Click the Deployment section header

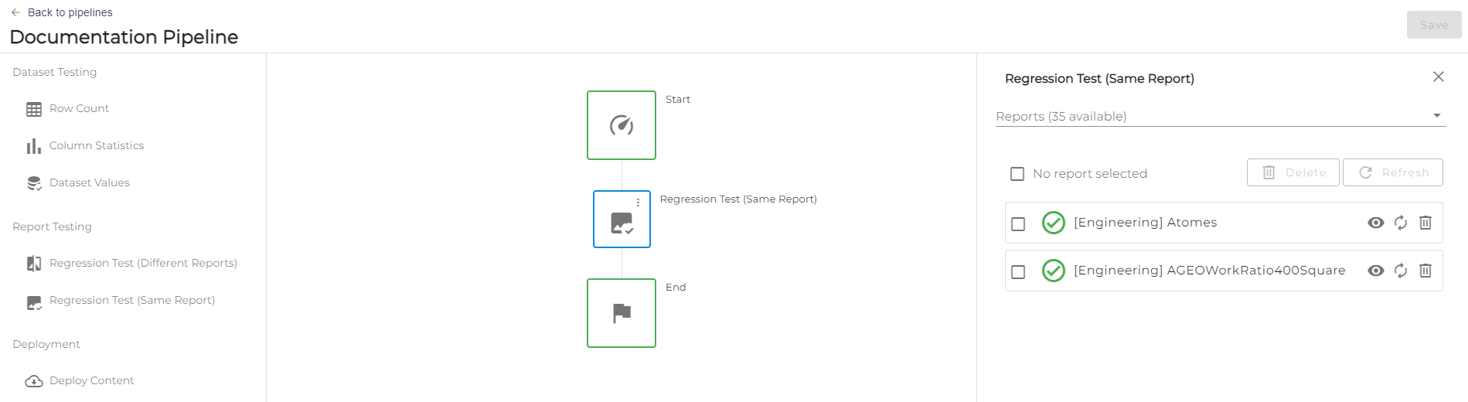(x=46, y=344)
